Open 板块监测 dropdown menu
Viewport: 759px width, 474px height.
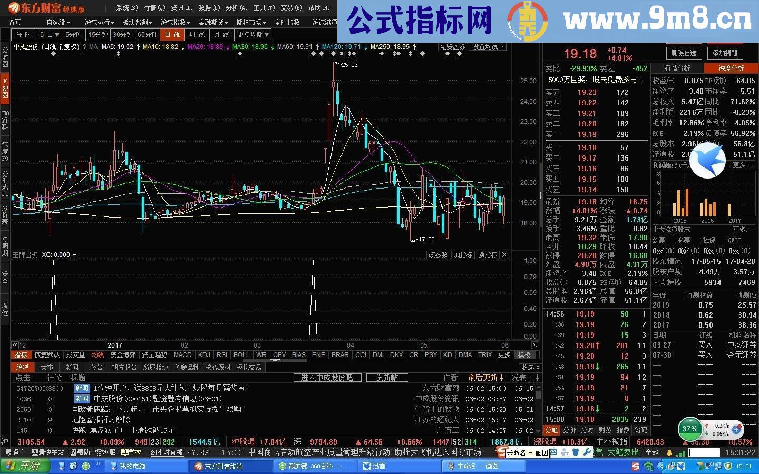(137, 22)
